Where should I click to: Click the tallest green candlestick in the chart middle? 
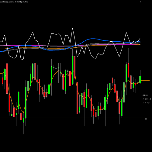point(73,70)
